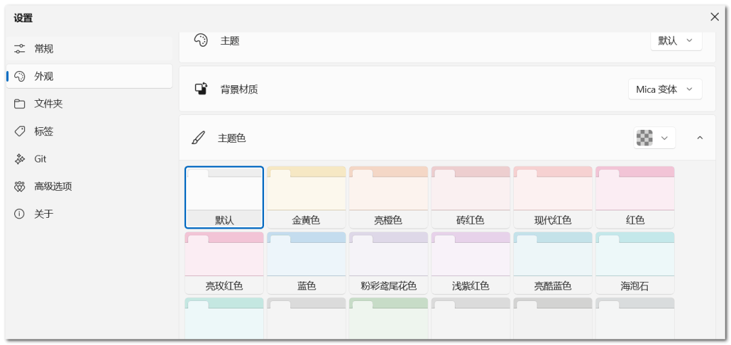The width and height of the screenshot is (731, 345).
Task: Click the 主题色 paintbrush icon
Action: [198, 138]
